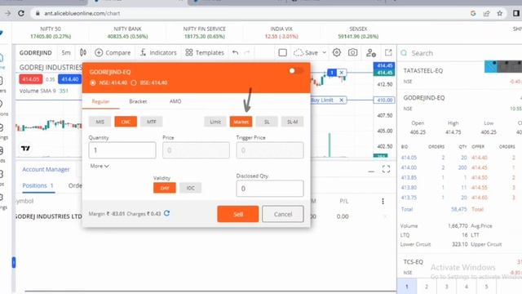
Task: Open Compare symbol tool
Action: tap(113, 52)
